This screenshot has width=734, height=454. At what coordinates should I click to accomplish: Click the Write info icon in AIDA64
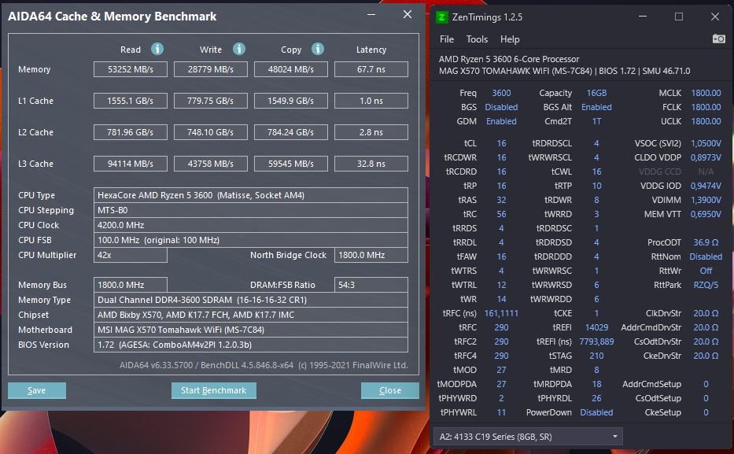click(x=239, y=49)
